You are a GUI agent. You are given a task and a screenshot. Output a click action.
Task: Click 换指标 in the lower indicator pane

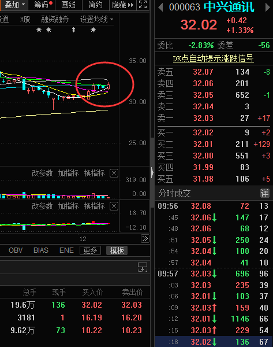tap(94, 206)
